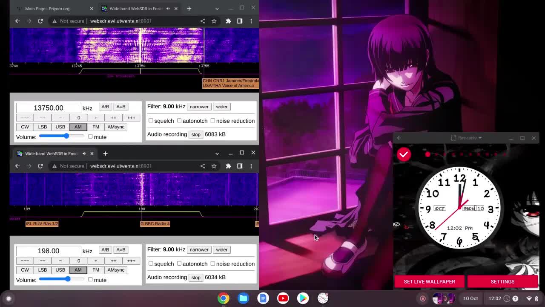
Task: Open Google Docs from the shelf
Action: (263, 298)
